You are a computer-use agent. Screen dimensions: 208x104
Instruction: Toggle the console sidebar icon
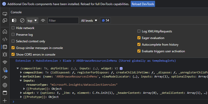click(x=14, y=20)
